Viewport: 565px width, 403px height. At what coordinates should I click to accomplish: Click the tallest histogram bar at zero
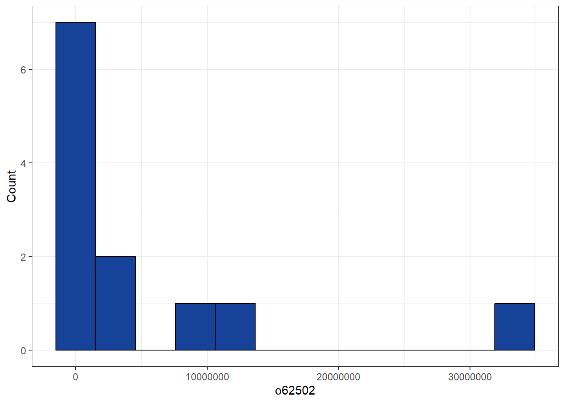[x=76, y=186]
